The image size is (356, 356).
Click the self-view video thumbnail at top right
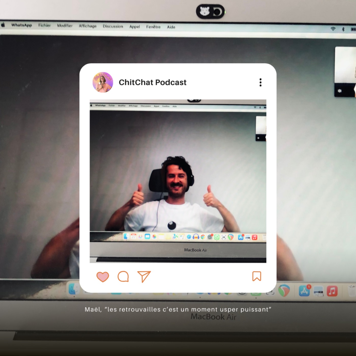click(345, 71)
